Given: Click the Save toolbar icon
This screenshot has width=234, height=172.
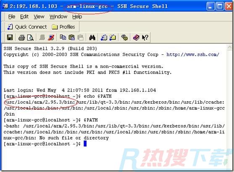Looking at the screenshot, I should [10, 37].
